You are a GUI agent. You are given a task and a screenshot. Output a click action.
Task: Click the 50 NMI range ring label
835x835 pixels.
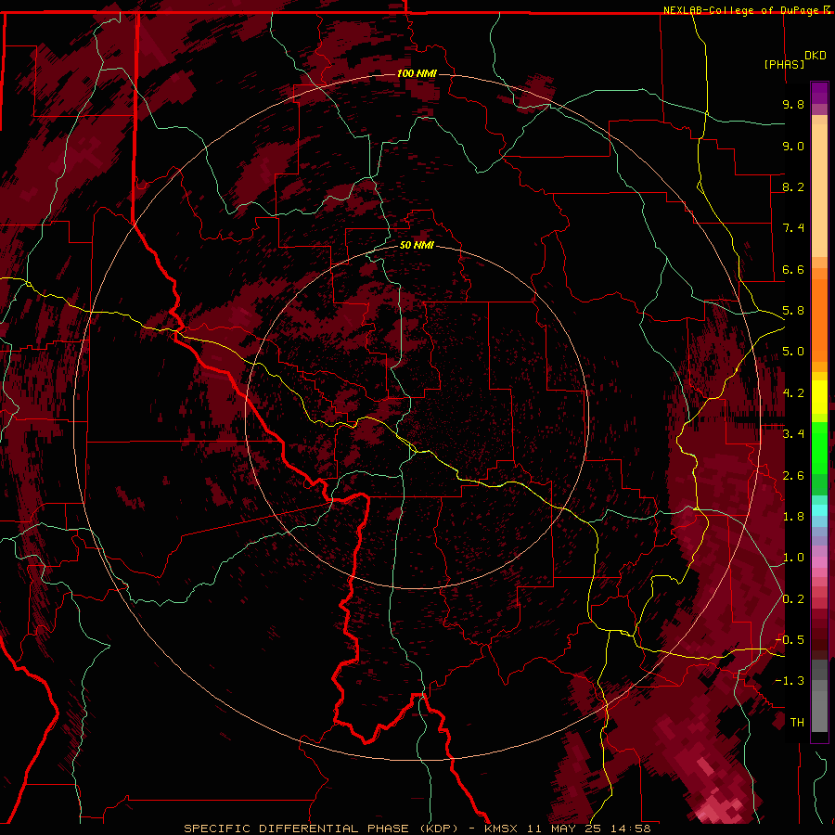pyautogui.click(x=417, y=245)
